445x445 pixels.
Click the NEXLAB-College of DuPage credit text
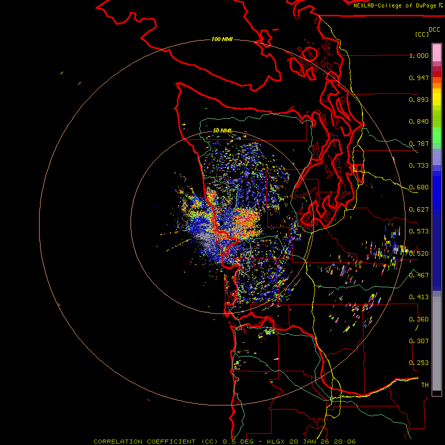point(395,5)
